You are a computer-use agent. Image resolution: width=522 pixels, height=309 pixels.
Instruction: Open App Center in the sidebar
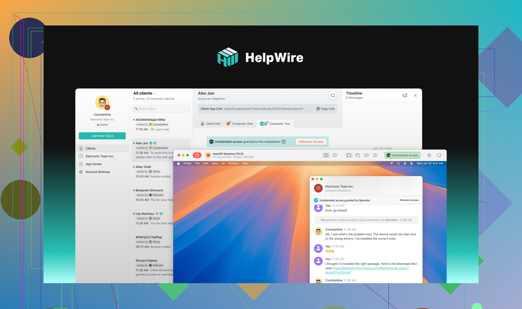pyautogui.click(x=103, y=164)
